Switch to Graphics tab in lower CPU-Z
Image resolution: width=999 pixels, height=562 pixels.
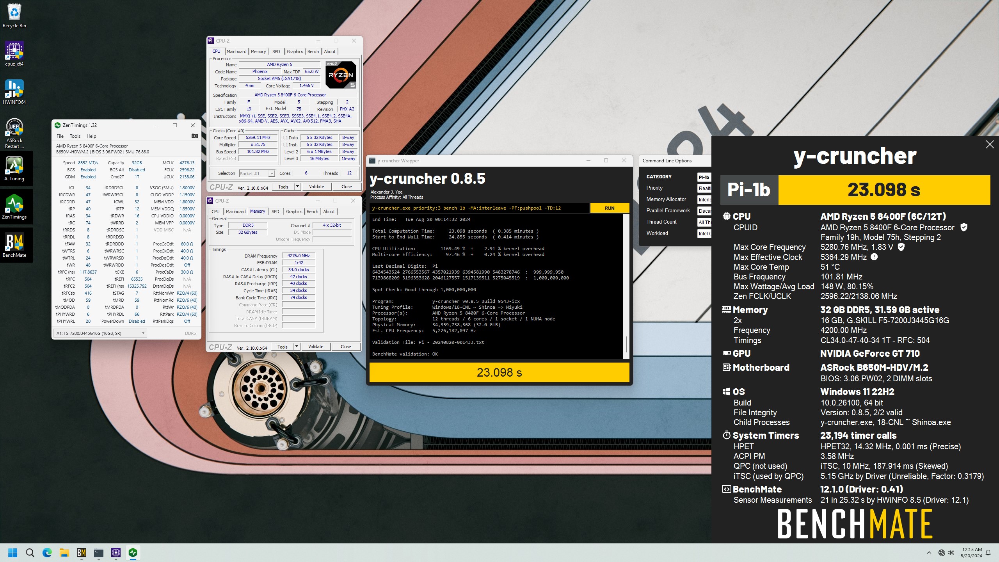tap(294, 212)
